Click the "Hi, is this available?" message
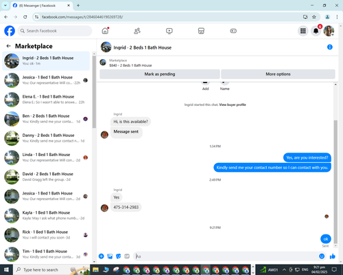343x275 pixels. [130, 122]
